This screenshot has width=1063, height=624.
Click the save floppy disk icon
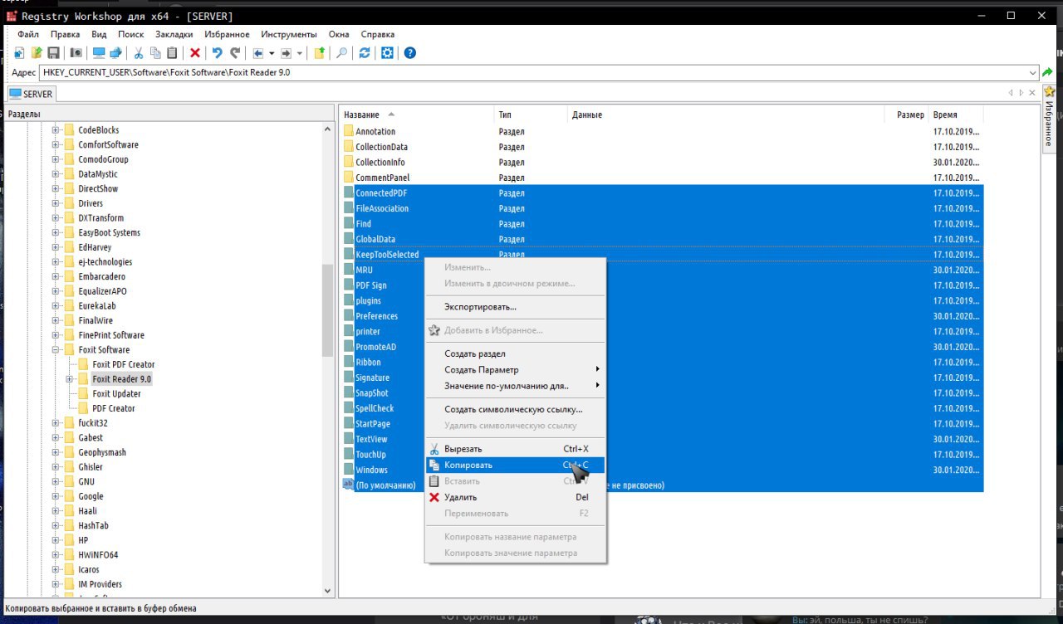coord(53,53)
